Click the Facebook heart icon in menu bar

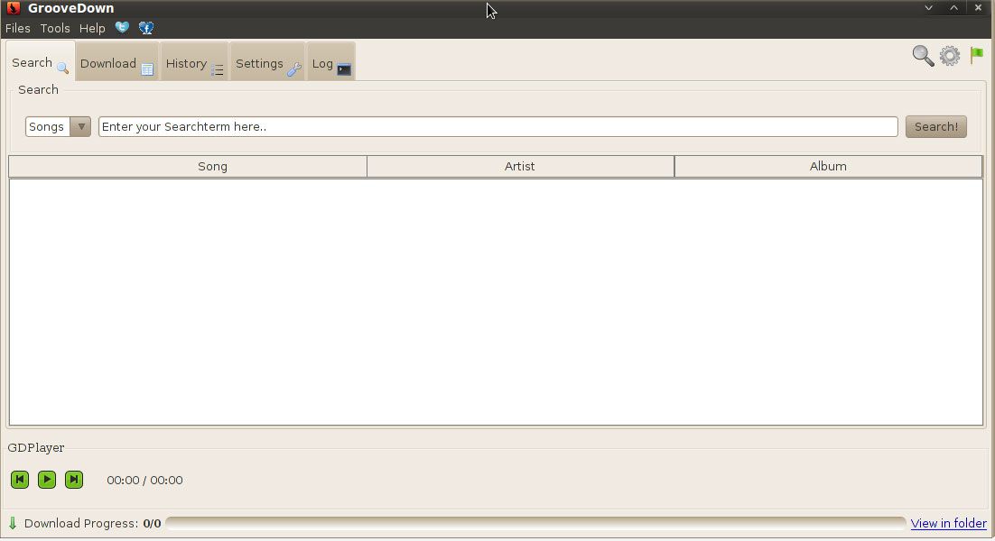[146, 28]
